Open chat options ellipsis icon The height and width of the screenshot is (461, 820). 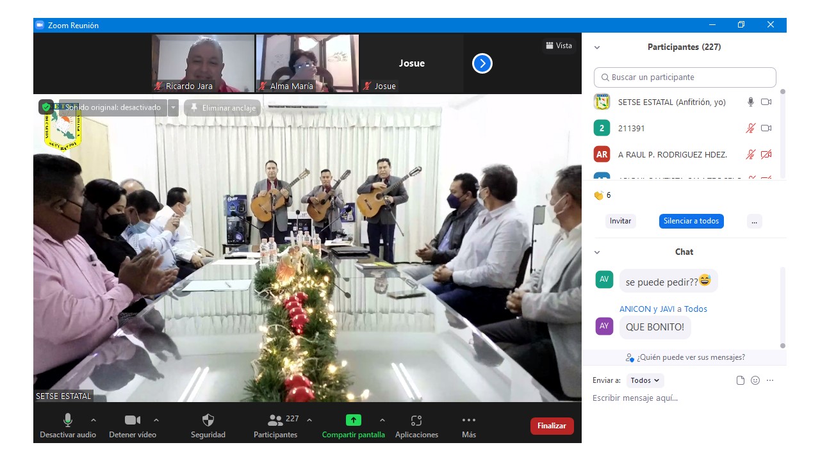coord(770,380)
